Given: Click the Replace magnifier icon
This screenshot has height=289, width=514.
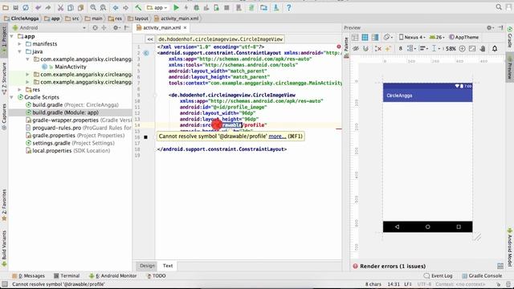Looking at the screenshot, I should coord(103,7).
